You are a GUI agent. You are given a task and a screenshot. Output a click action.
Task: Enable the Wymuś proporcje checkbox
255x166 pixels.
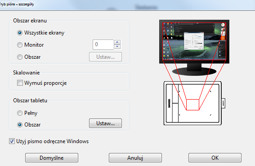point(20,83)
